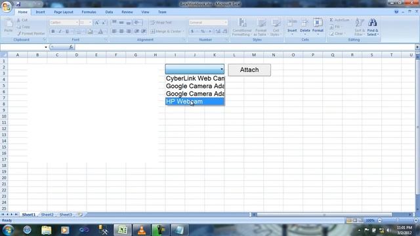The width and height of the screenshot is (420, 236).
Task: Click the Increase Decimal icon
Action: pos(218,31)
